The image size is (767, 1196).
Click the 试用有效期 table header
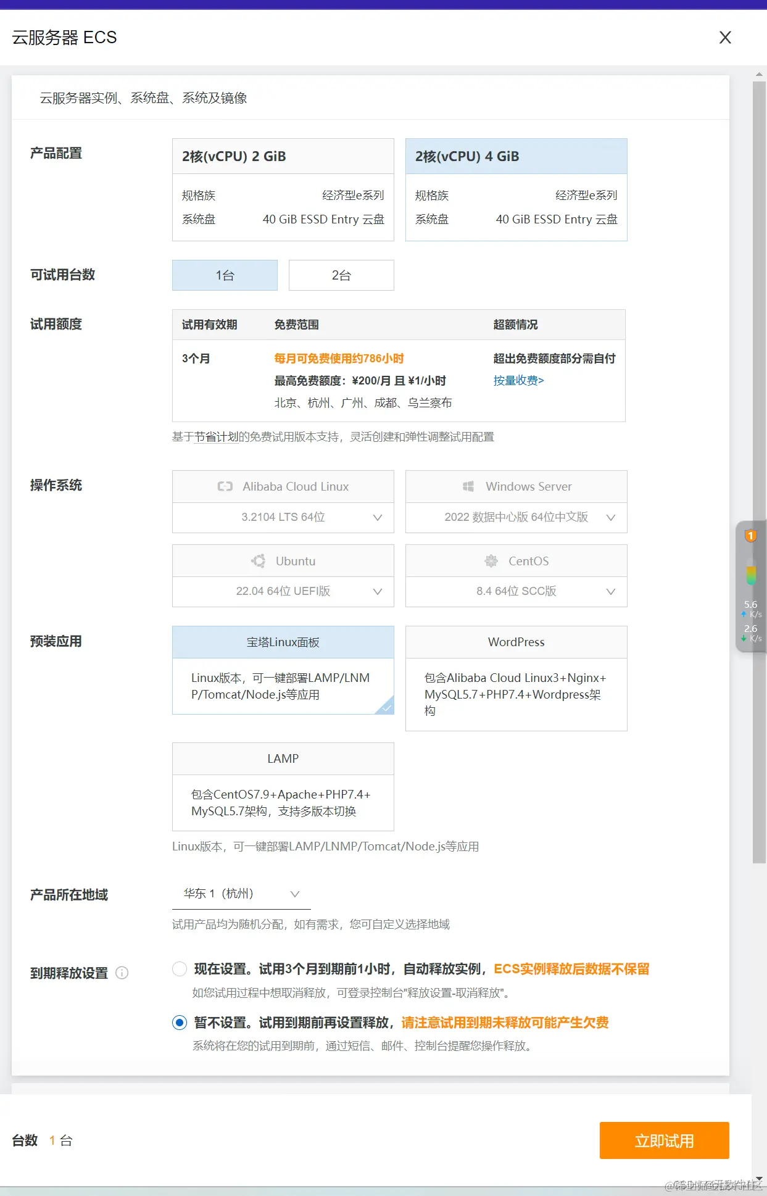click(x=209, y=325)
